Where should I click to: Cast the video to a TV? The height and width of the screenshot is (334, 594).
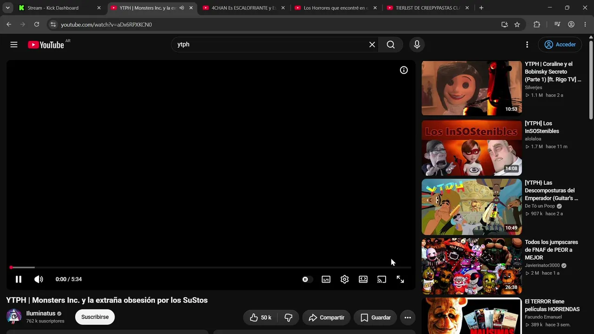point(381,279)
